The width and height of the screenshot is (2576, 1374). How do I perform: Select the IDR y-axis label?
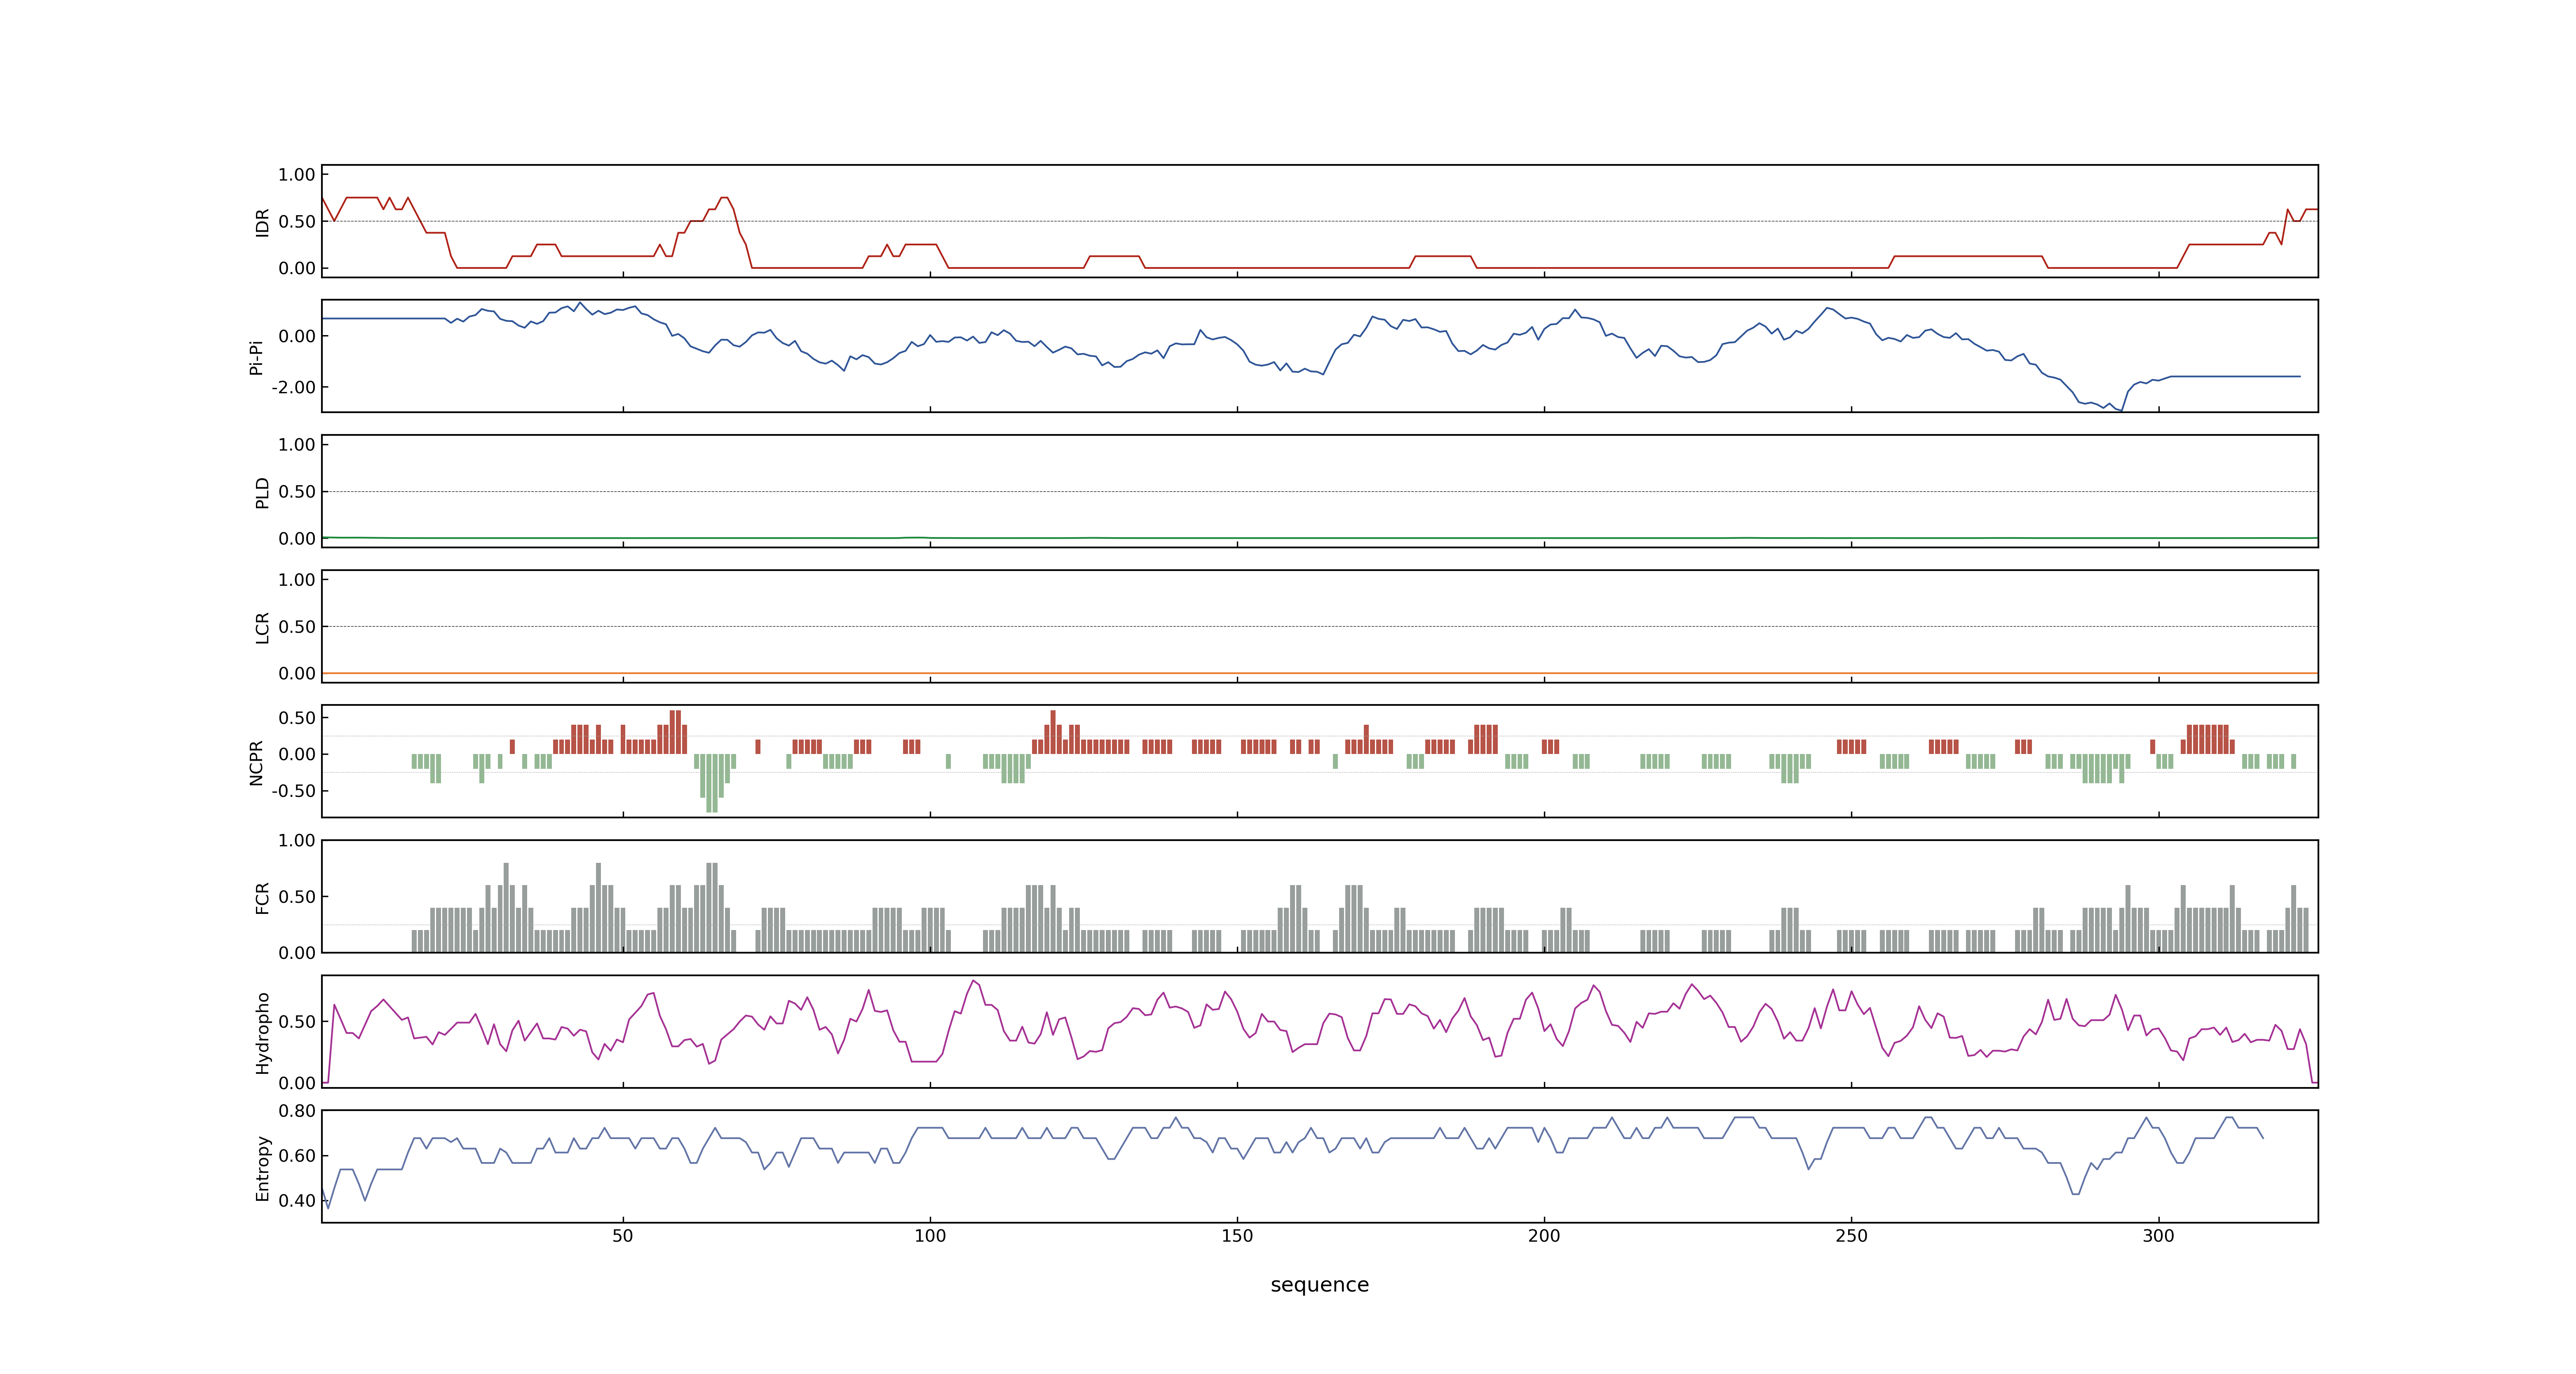263,222
